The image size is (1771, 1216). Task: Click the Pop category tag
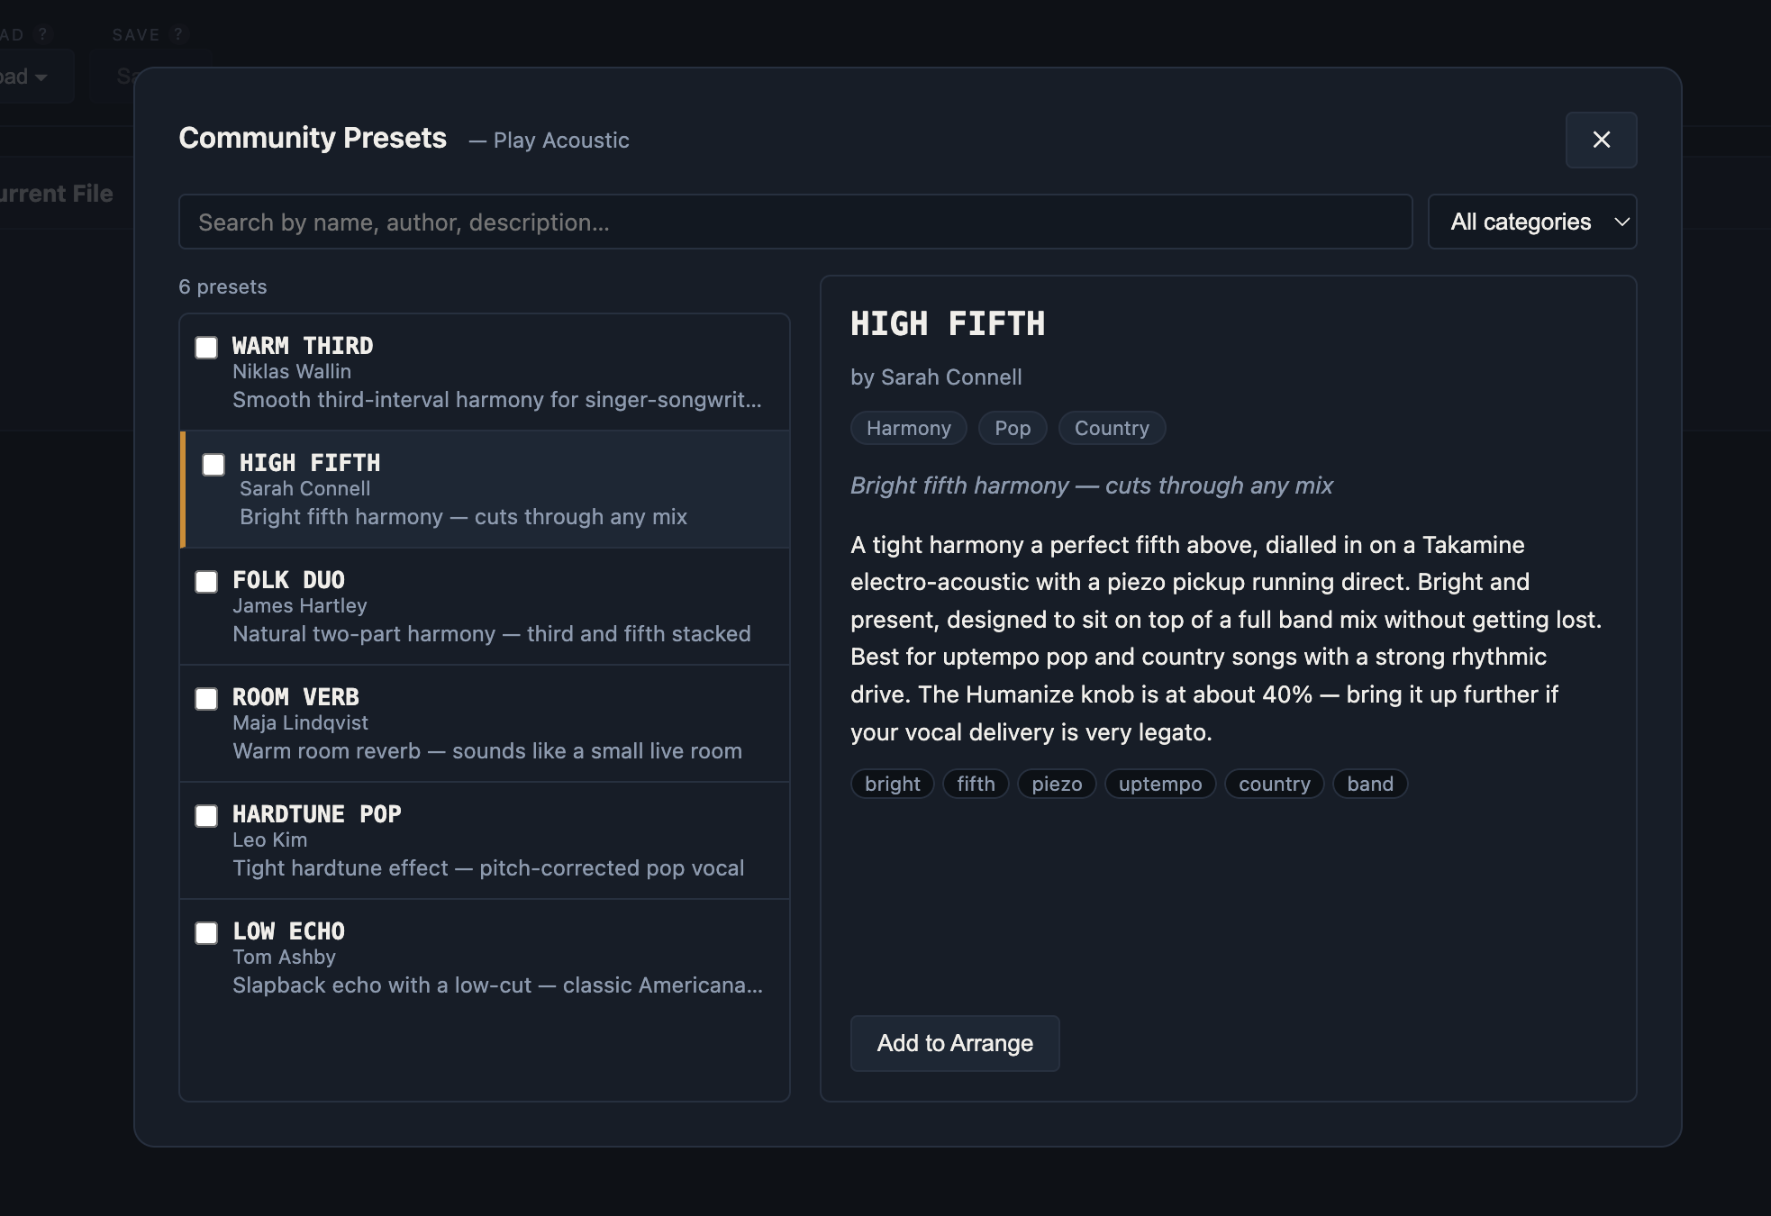point(1013,428)
